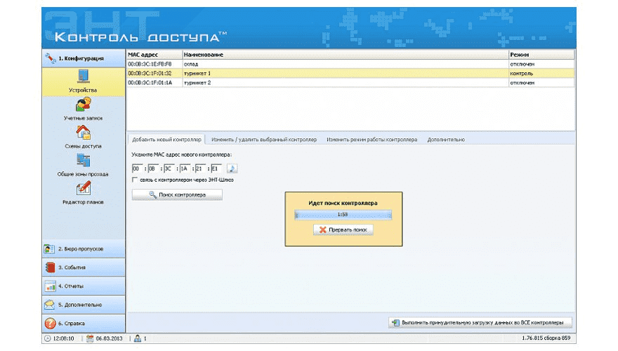
Task: Open Редактор планов (Plan editor) icon
Action: [x=83, y=188]
